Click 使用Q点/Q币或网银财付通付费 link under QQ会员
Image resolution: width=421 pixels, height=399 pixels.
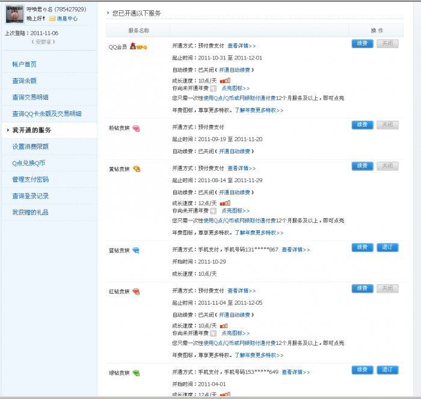[x=239, y=98]
